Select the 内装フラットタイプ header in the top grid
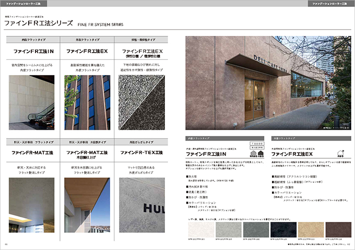The width and height of the screenshot is (355, 250). [31, 40]
